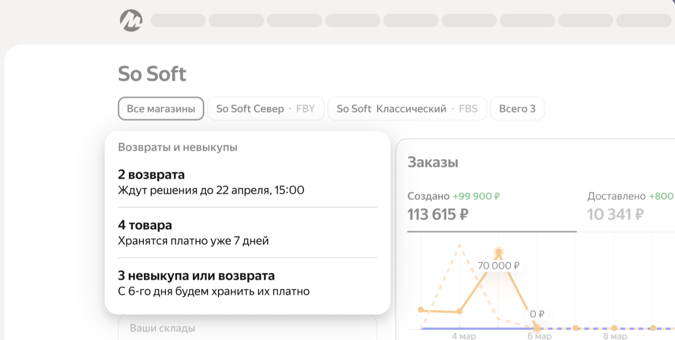Click the "+99 900 ₽" growth indicator
Screen dimensions: 675x340
click(x=476, y=196)
